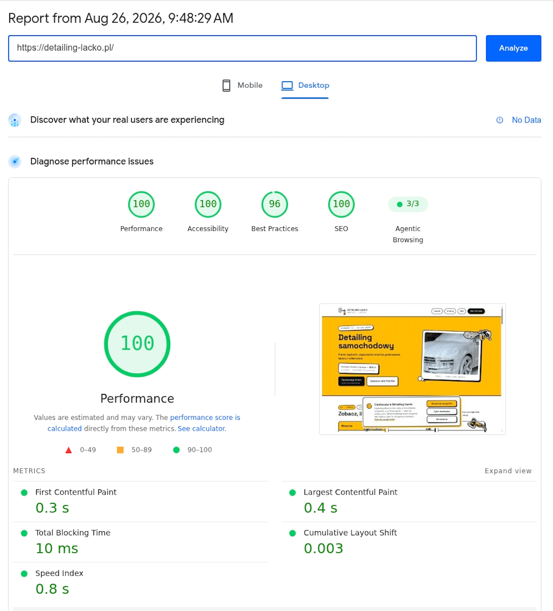This screenshot has height=611, width=553.
Task: Click the 0.3 s metric value
Action: click(x=52, y=508)
